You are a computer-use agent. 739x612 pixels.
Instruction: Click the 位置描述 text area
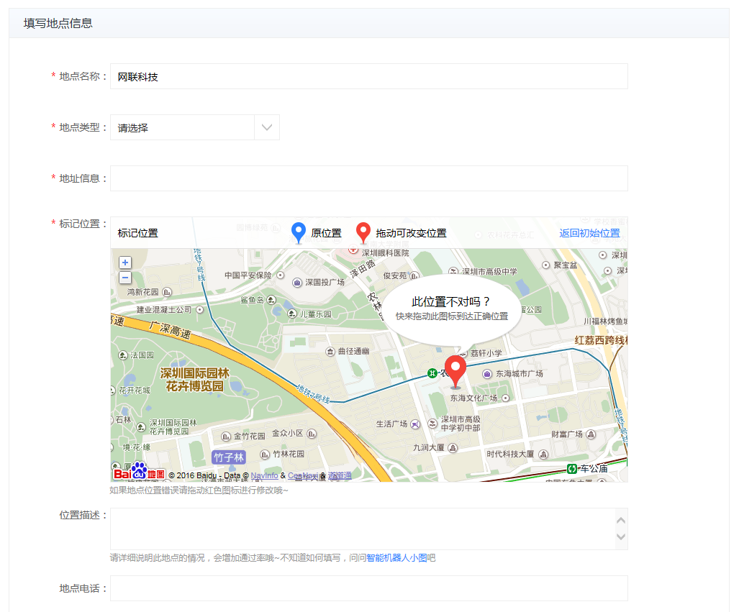(360, 529)
